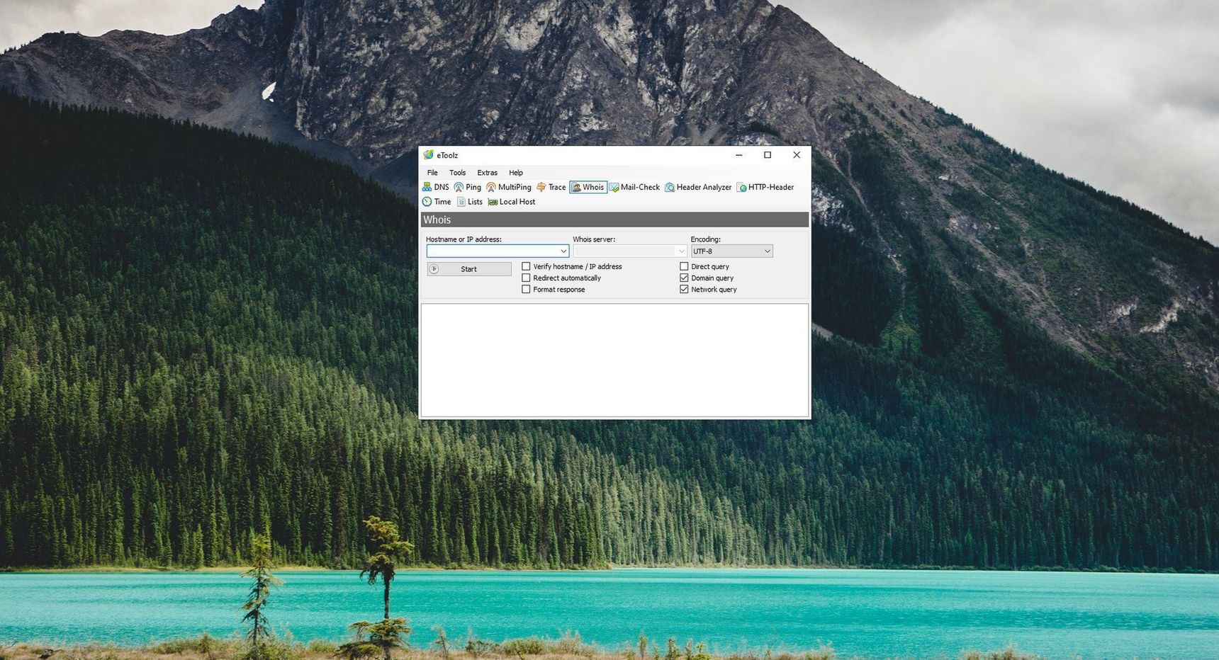This screenshot has width=1219, height=660.
Task: Open the Extras menu
Action: point(487,173)
